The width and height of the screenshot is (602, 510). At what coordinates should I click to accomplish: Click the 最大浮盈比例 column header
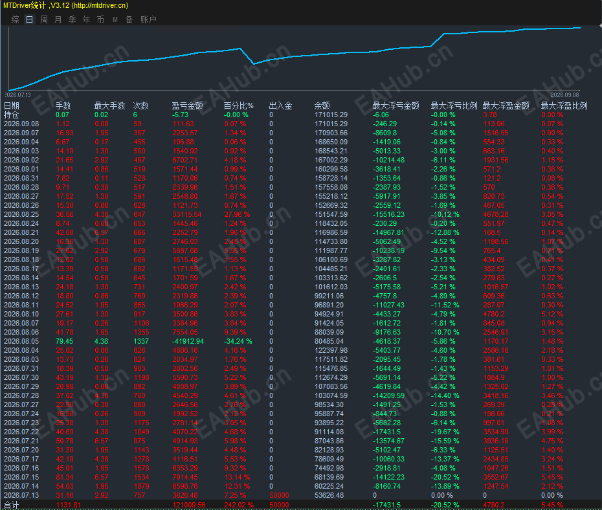tap(564, 106)
